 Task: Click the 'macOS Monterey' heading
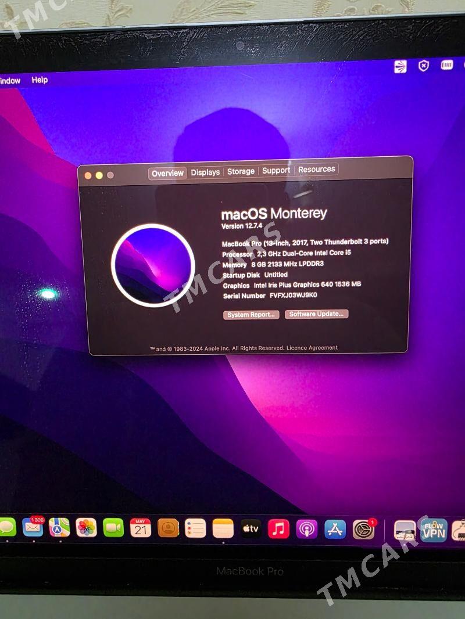coord(274,214)
